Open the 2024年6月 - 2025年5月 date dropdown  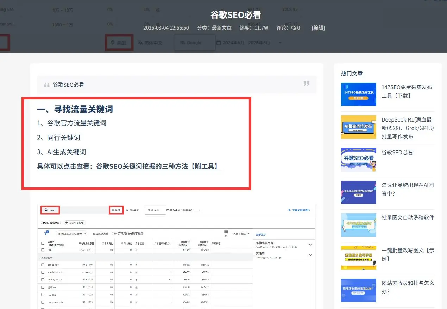pos(184,210)
